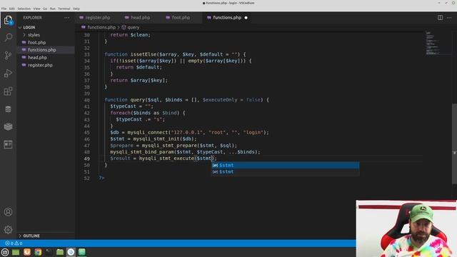Click line number 49 in the gutter
This screenshot has width=457, height=257.
(86, 158)
